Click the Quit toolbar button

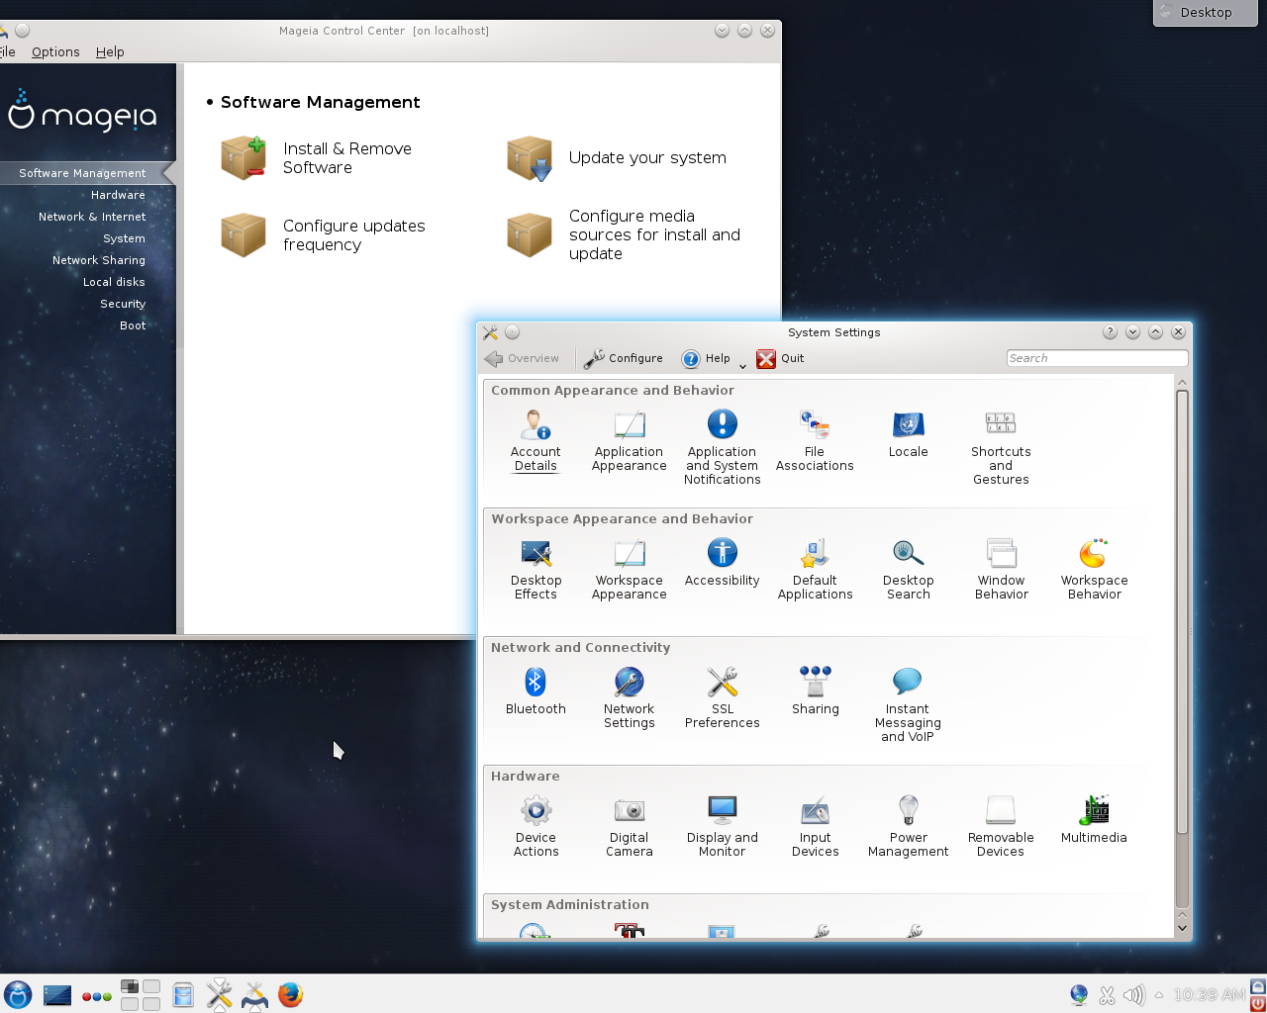pyautogui.click(x=780, y=359)
